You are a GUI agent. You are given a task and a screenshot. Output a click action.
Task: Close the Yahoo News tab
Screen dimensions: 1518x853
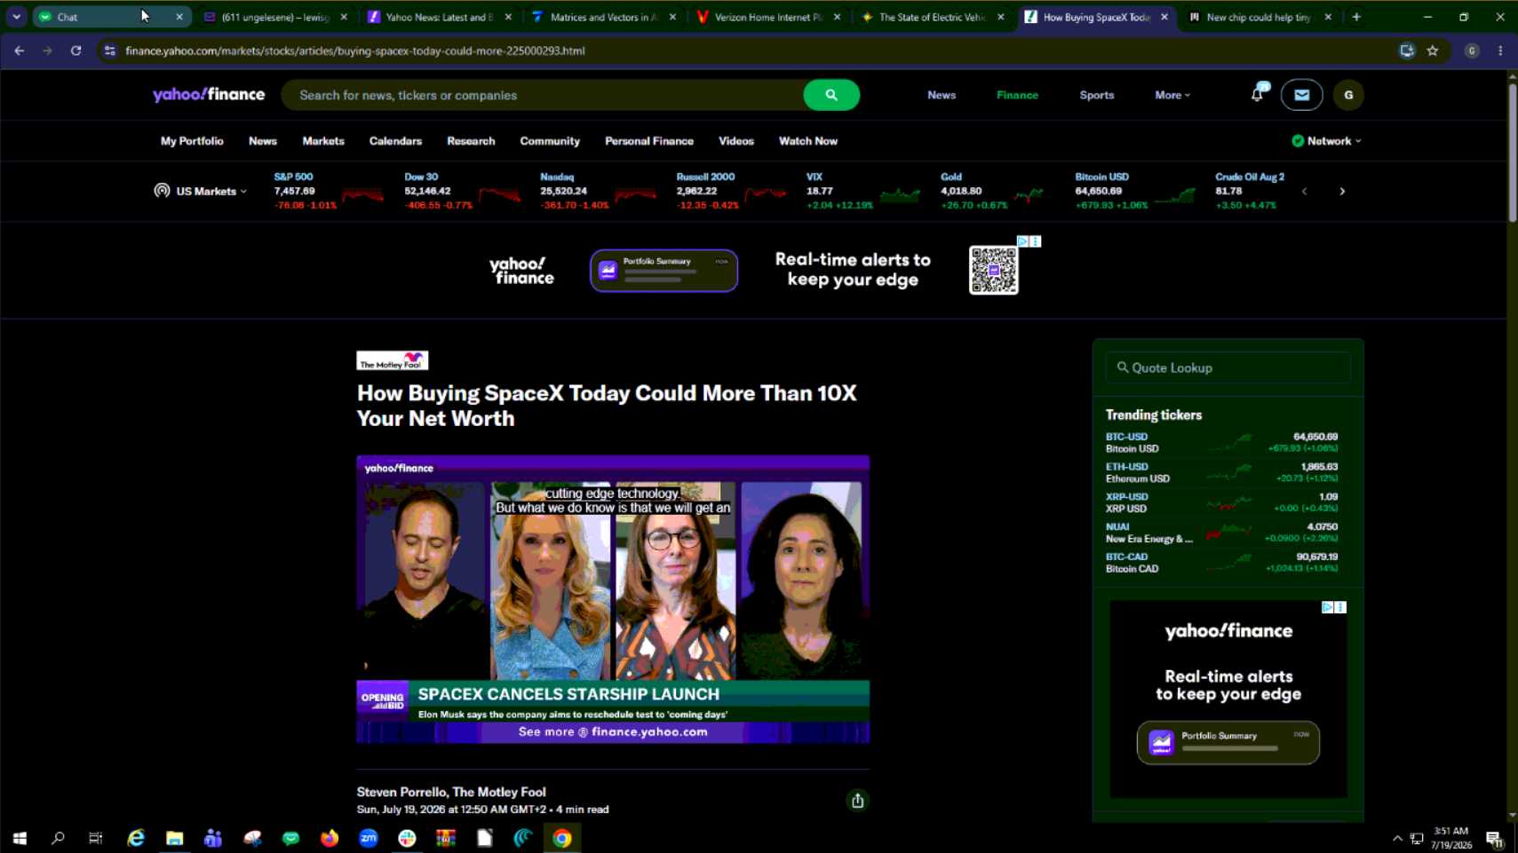coord(508,17)
